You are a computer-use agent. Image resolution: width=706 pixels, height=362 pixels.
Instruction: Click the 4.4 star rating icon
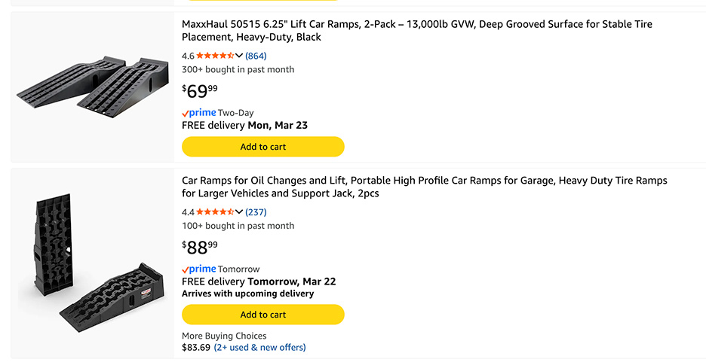click(x=215, y=212)
